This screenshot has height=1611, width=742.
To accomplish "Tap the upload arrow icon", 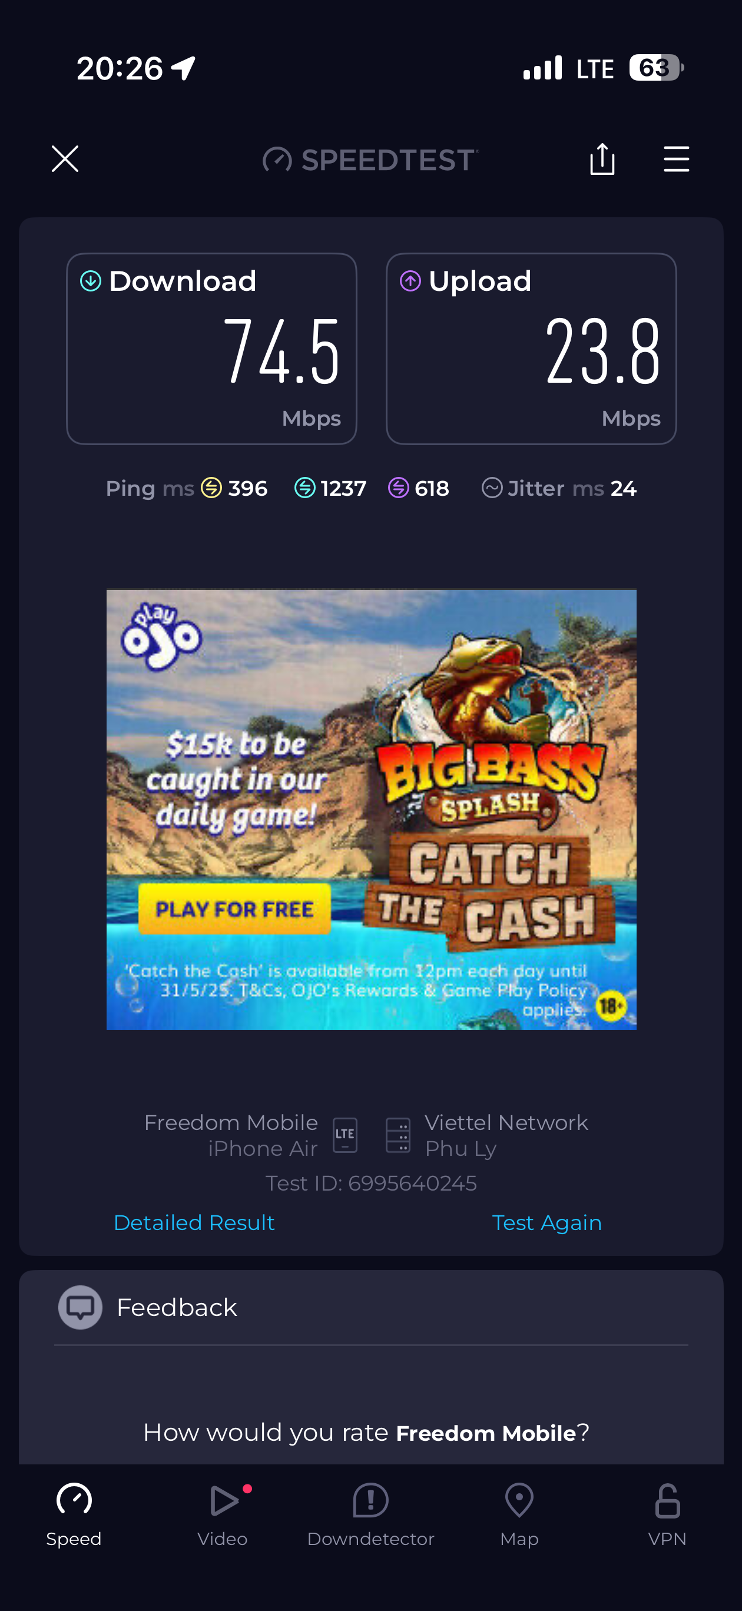I will coord(410,281).
